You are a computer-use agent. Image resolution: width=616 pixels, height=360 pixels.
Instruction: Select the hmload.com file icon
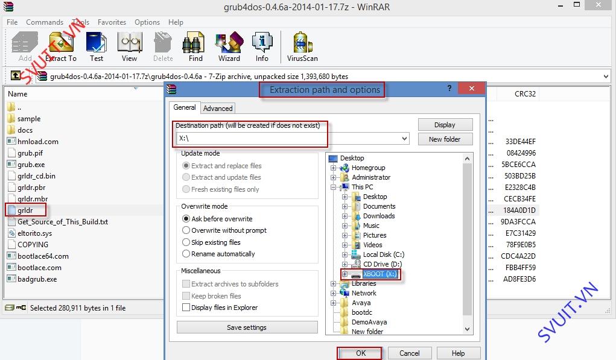pos(11,141)
